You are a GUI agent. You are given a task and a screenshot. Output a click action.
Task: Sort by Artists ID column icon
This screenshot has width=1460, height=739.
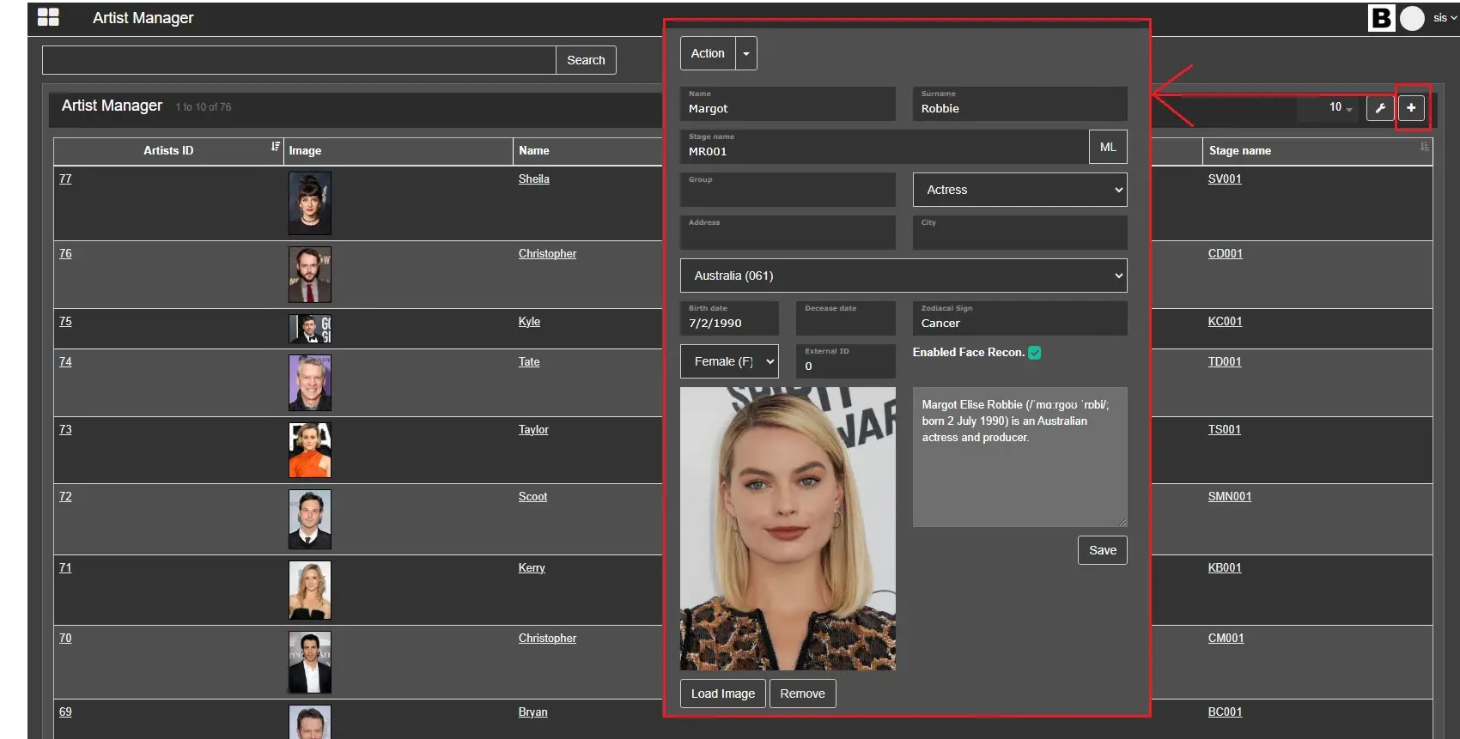(276, 147)
